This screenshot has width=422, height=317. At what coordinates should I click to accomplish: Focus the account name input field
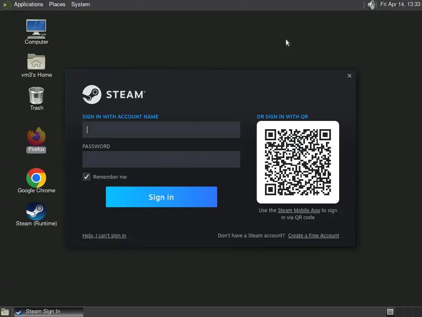161,130
